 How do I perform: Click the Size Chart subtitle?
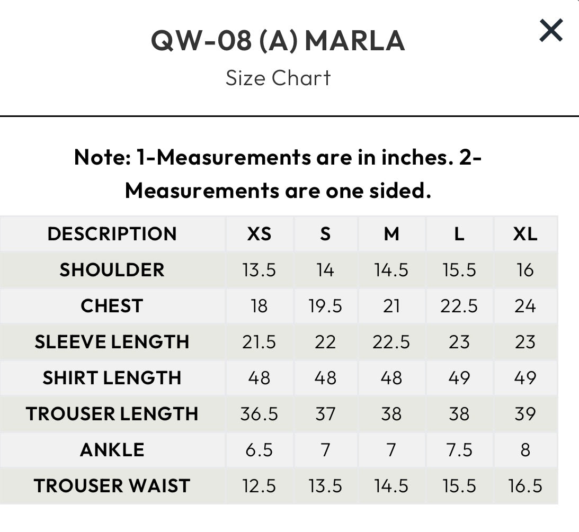click(278, 78)
